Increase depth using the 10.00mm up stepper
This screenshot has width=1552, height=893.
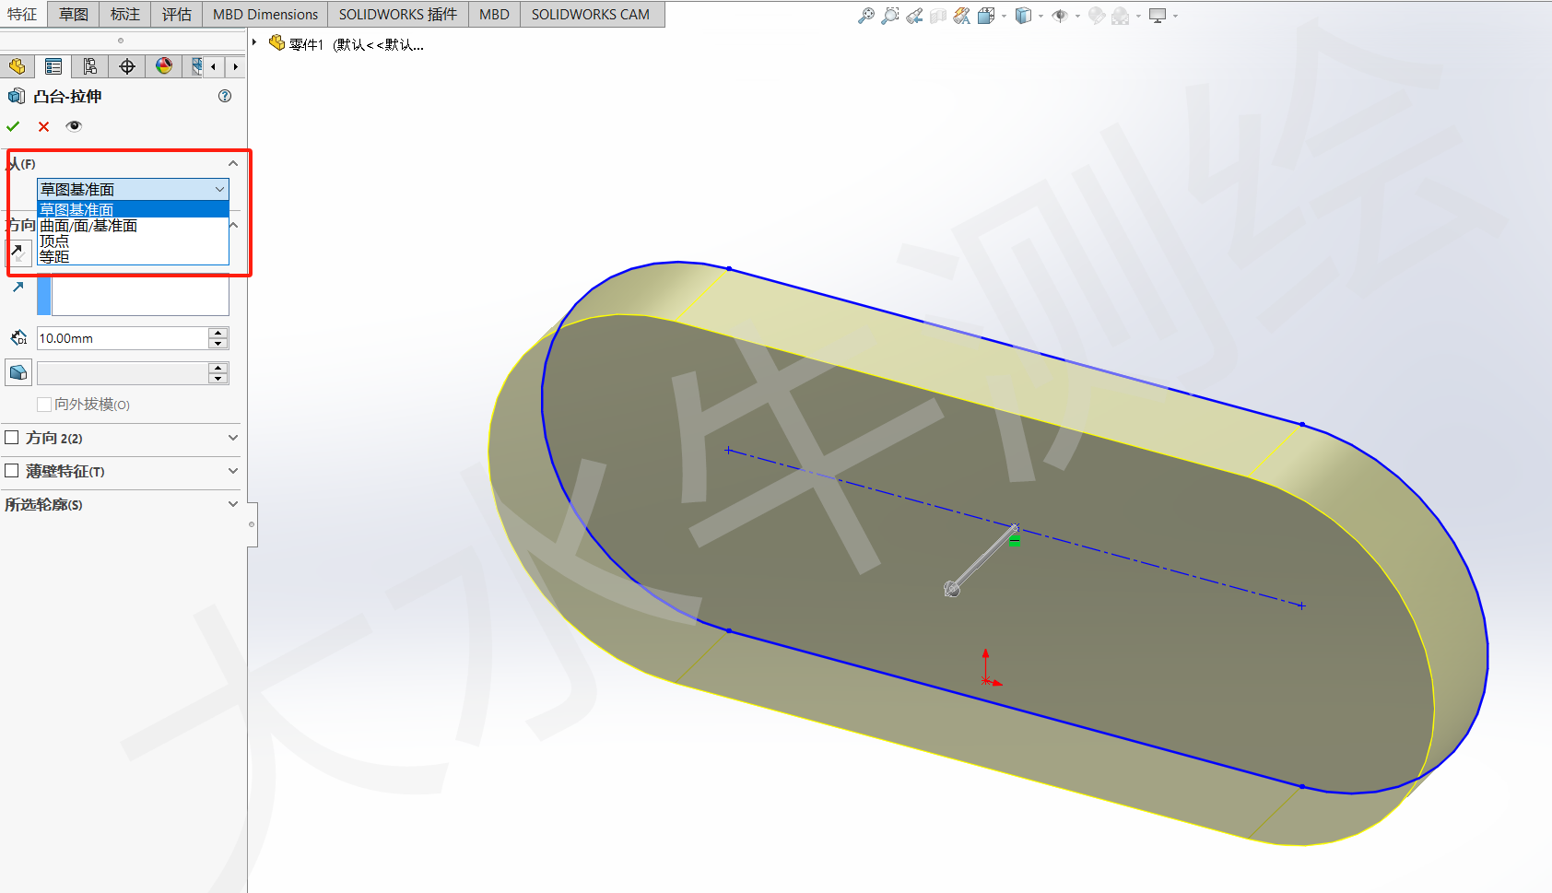tap(218, 333)
